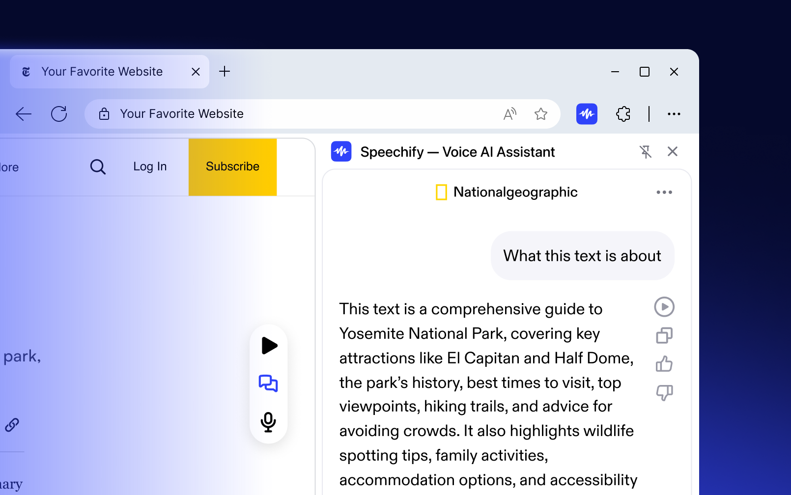Screen dimensions: 791x495
Task: Open browser Settings and more menu
Action: coord(674,114)
